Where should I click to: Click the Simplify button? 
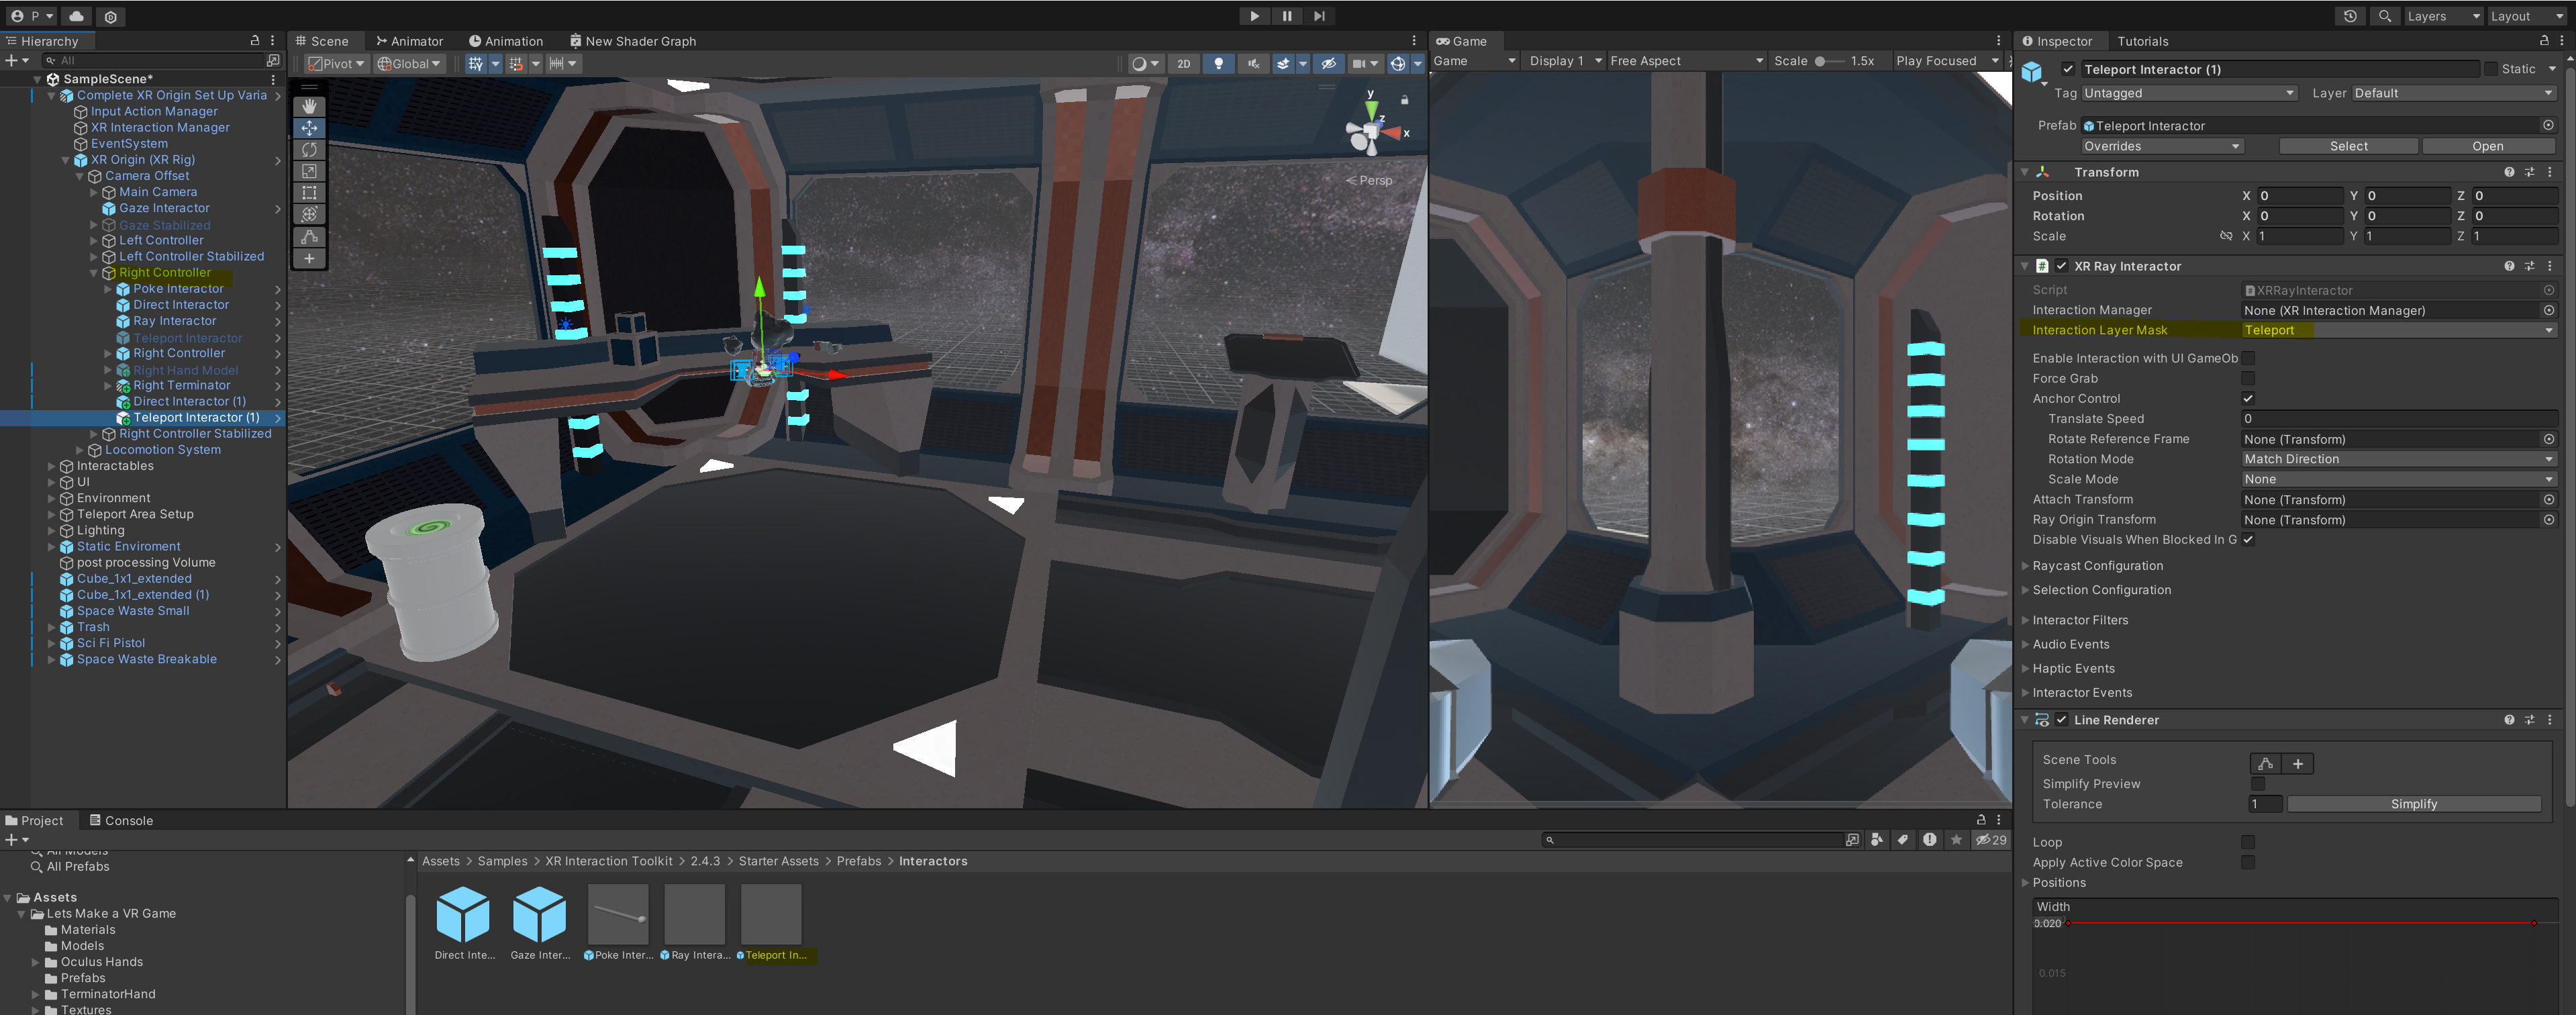2413,804
